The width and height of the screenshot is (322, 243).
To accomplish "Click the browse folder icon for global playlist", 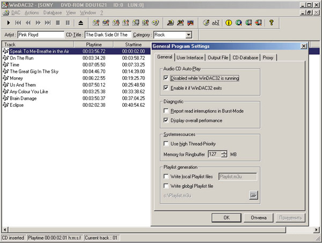I will [253, 195].
